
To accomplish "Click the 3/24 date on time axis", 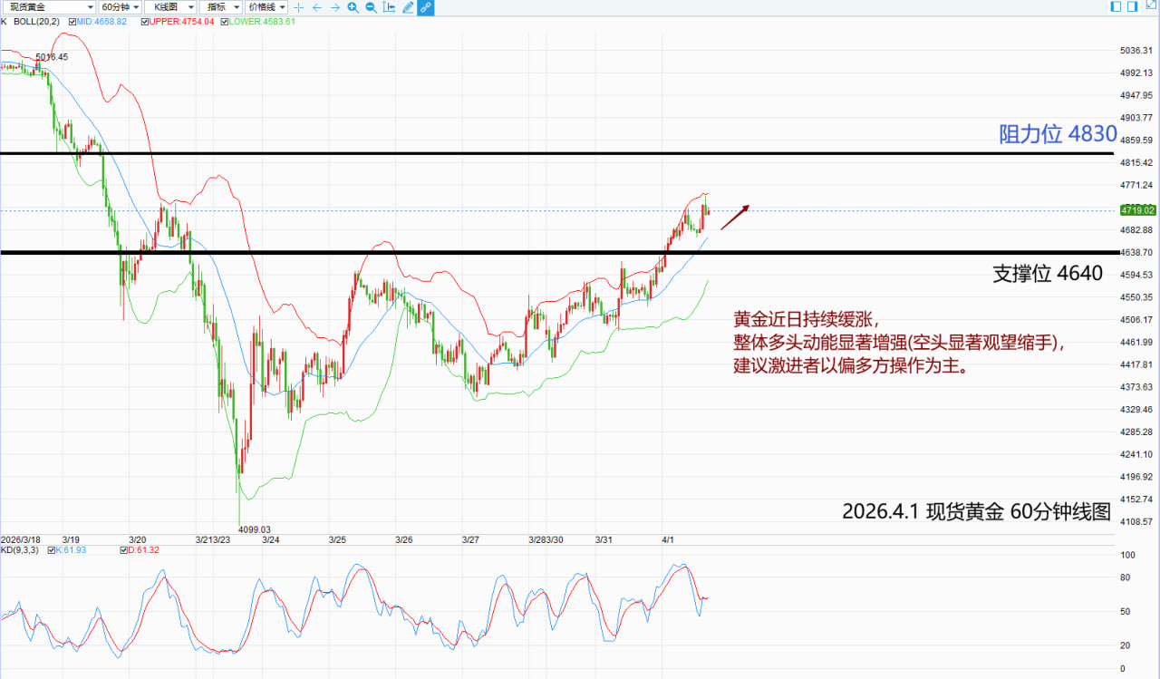I will pos(270,539).
